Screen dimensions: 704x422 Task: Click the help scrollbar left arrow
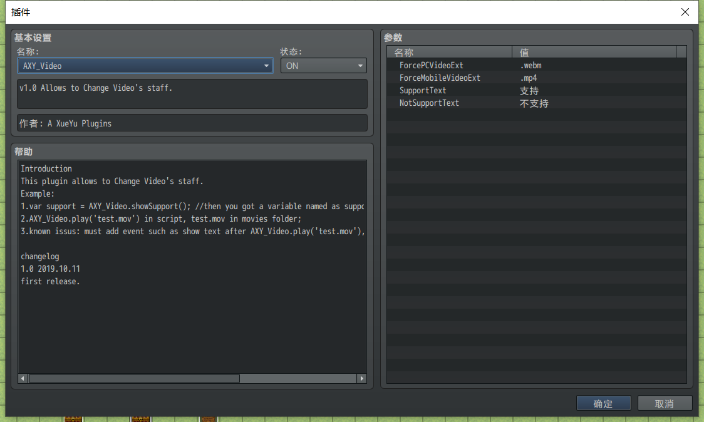[x=23, y=378]
